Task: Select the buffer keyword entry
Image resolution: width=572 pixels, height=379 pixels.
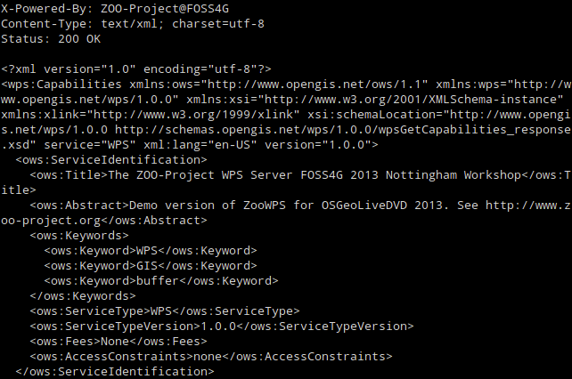Action: point(157,280)
